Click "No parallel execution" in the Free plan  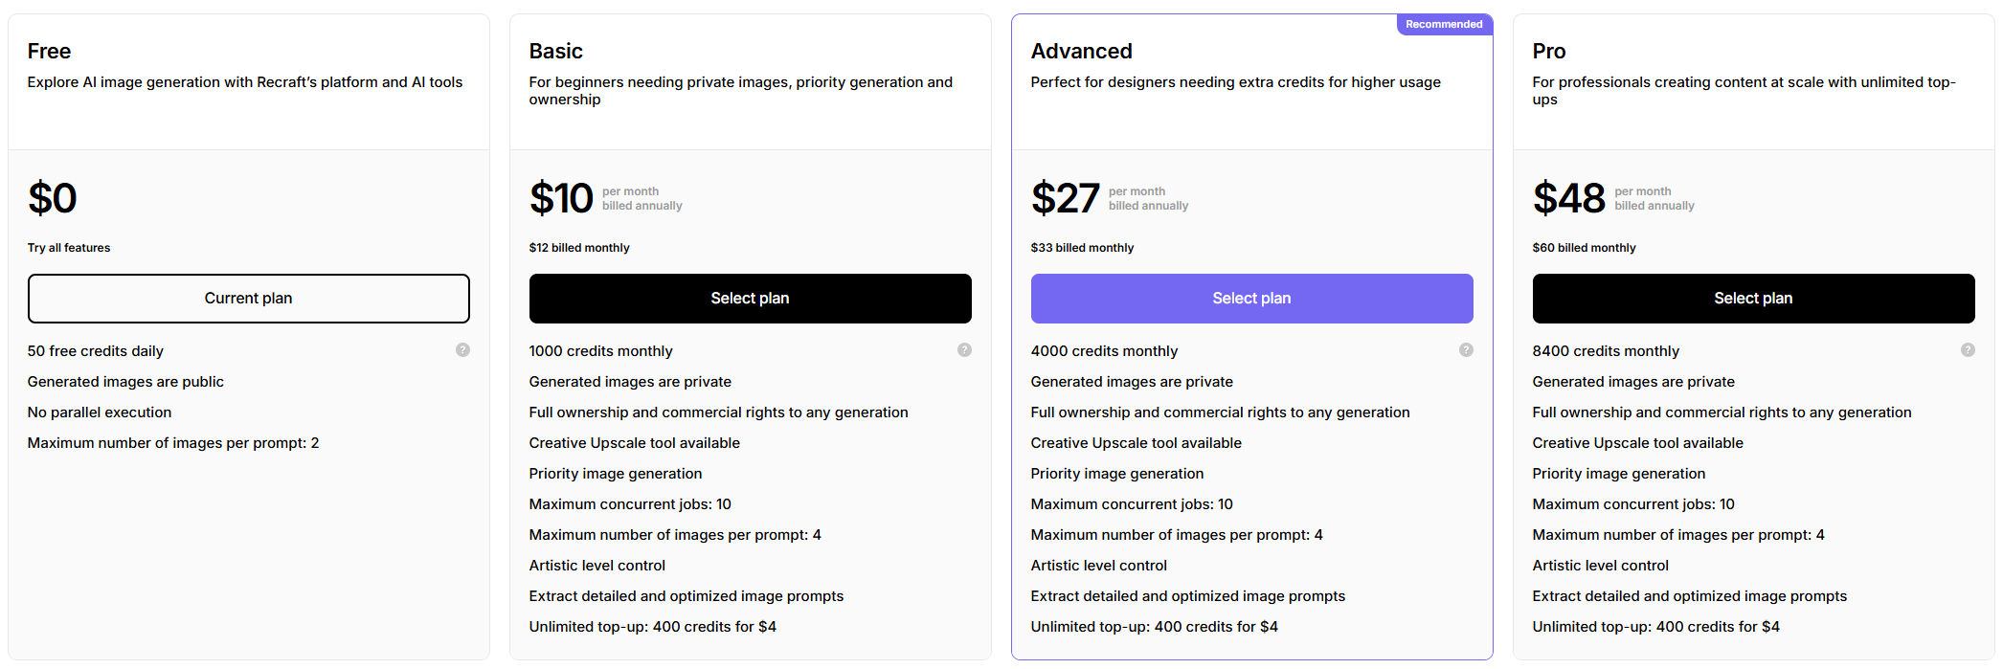click(100, 413)
